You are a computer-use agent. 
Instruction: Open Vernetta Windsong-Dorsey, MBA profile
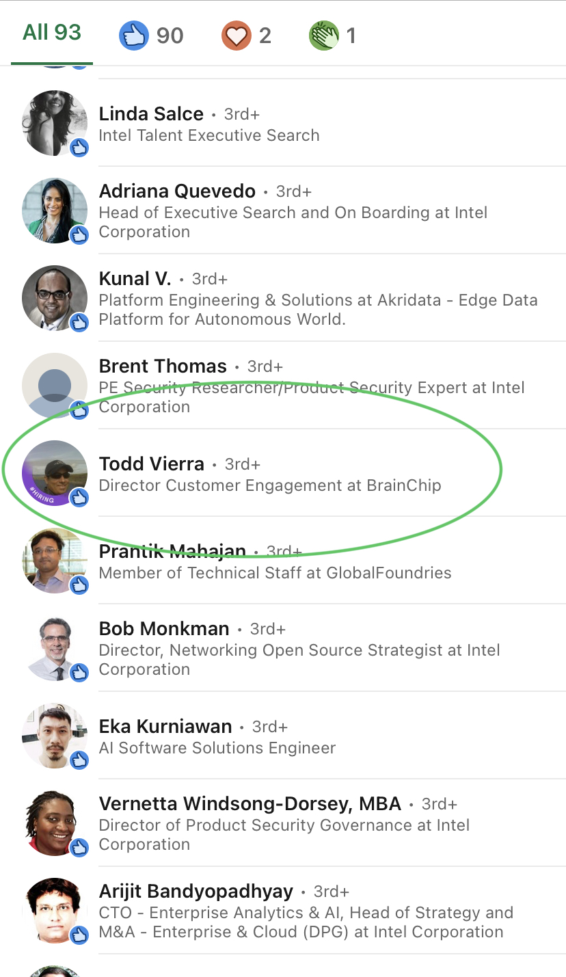pos(250,803)
